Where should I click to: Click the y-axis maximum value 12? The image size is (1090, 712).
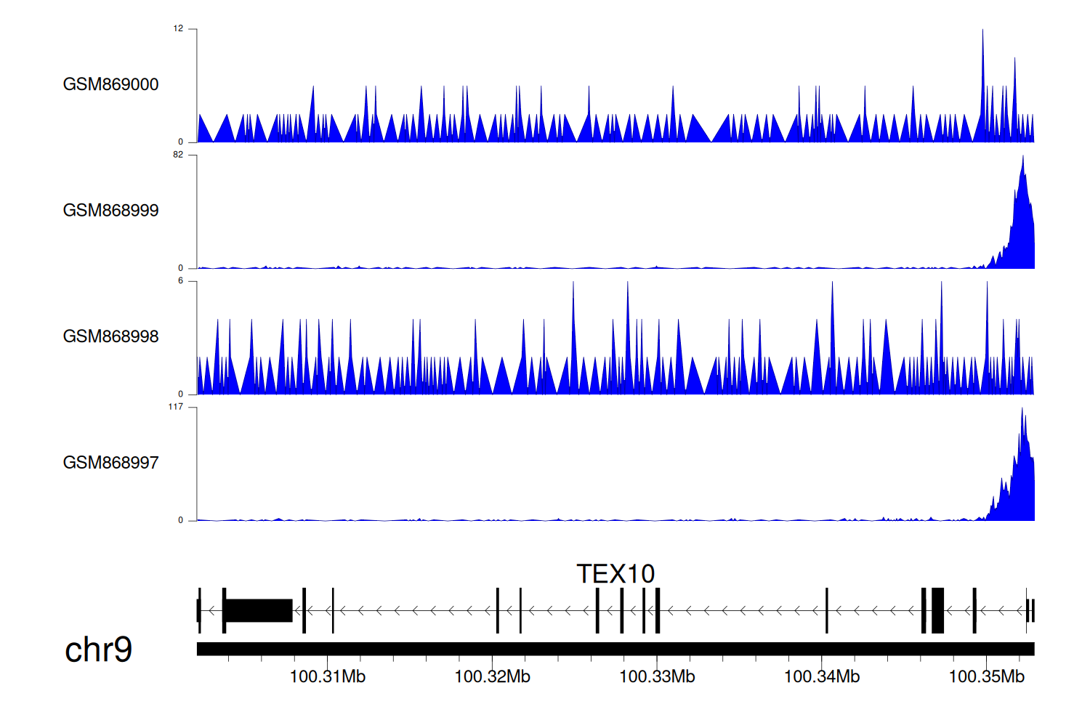tap(178, 29)
